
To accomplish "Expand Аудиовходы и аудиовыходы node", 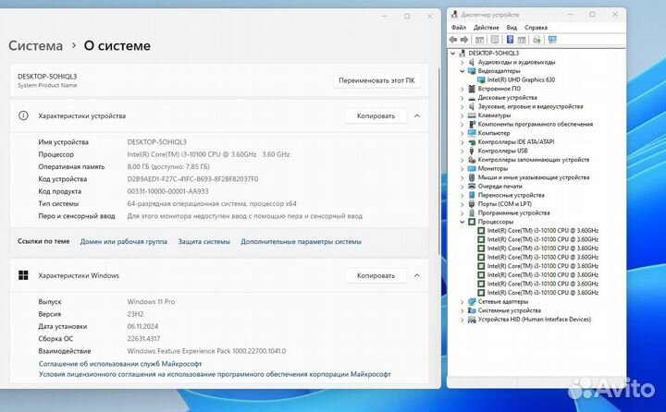I will click(x=462, y=63).
